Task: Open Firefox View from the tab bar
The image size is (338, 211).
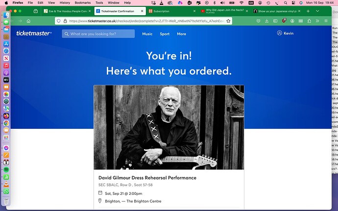Action: coord(36,11)
